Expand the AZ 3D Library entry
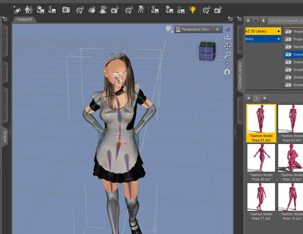 click(x=279, y=31)
